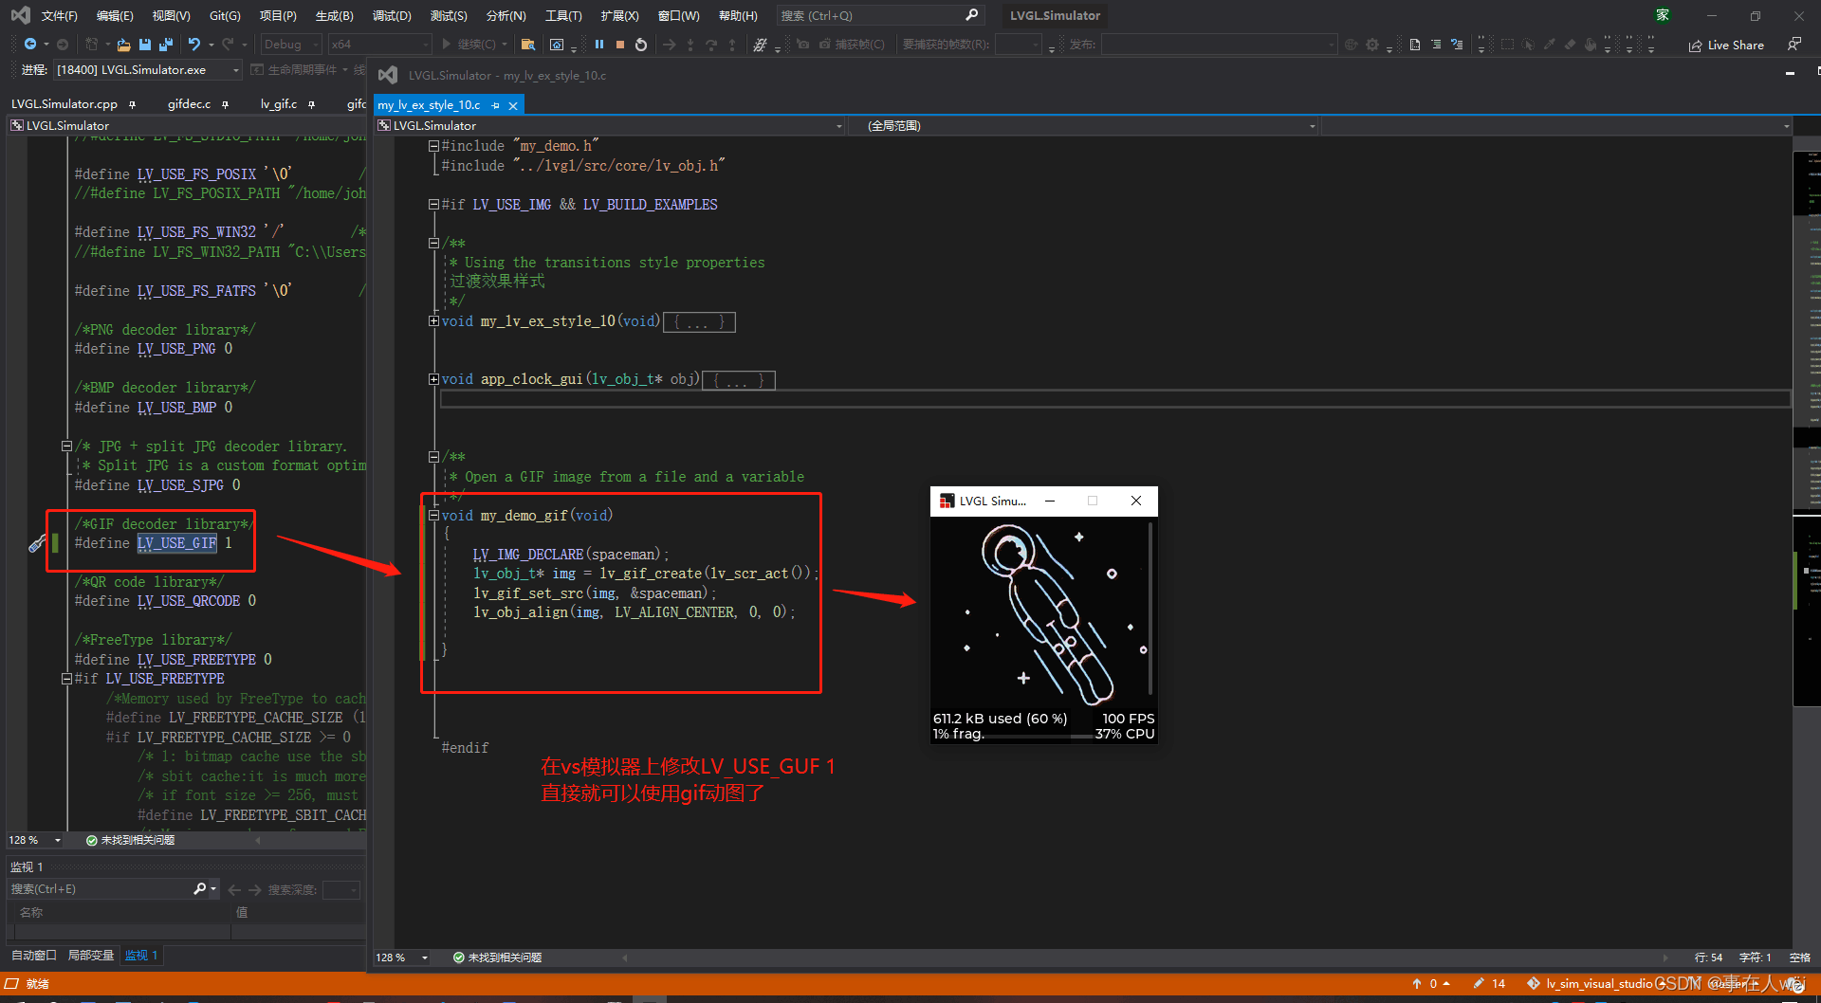Screen dimensions: 1821x1003
Task: Click the Visual Studio logo icon
Action: 20,15
